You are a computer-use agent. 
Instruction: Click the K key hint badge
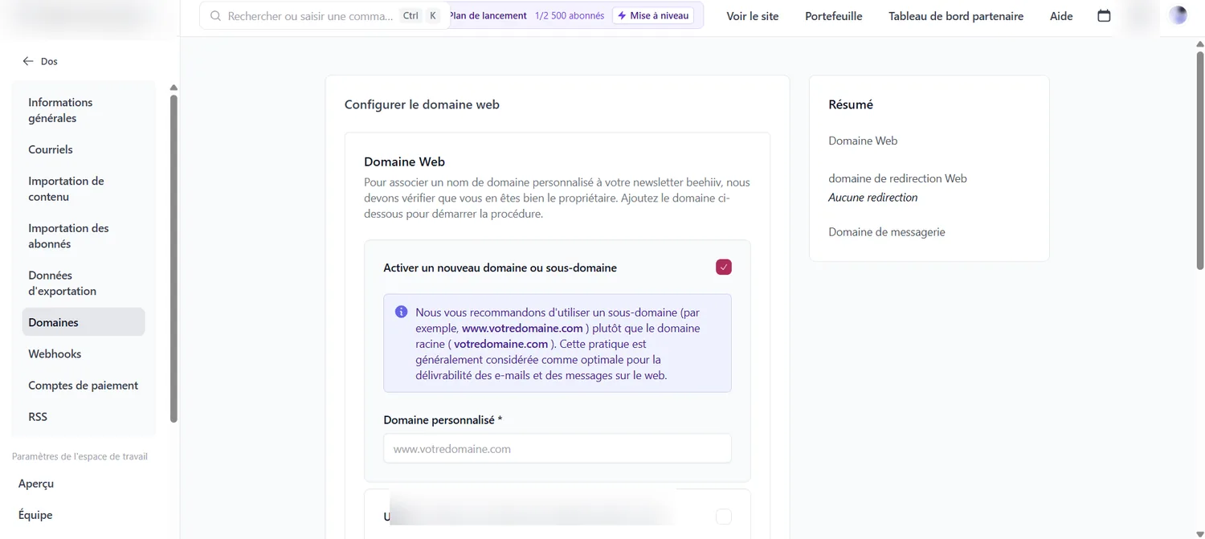point(433,16)
